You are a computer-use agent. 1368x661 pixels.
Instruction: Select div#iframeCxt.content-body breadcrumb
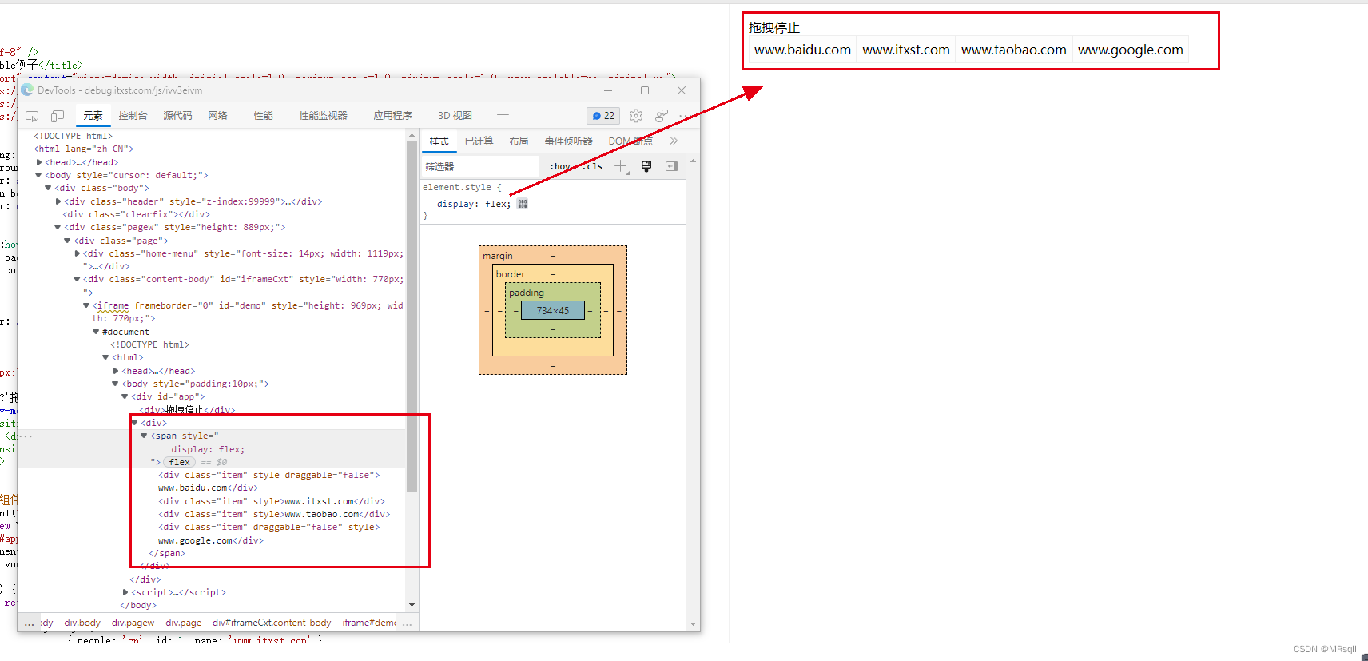coord(272,623)
